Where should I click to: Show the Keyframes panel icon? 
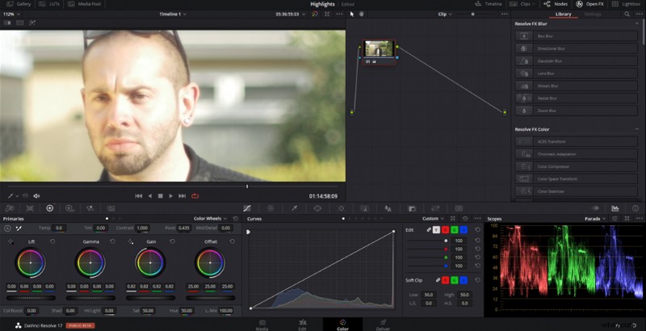coord(595,208)
